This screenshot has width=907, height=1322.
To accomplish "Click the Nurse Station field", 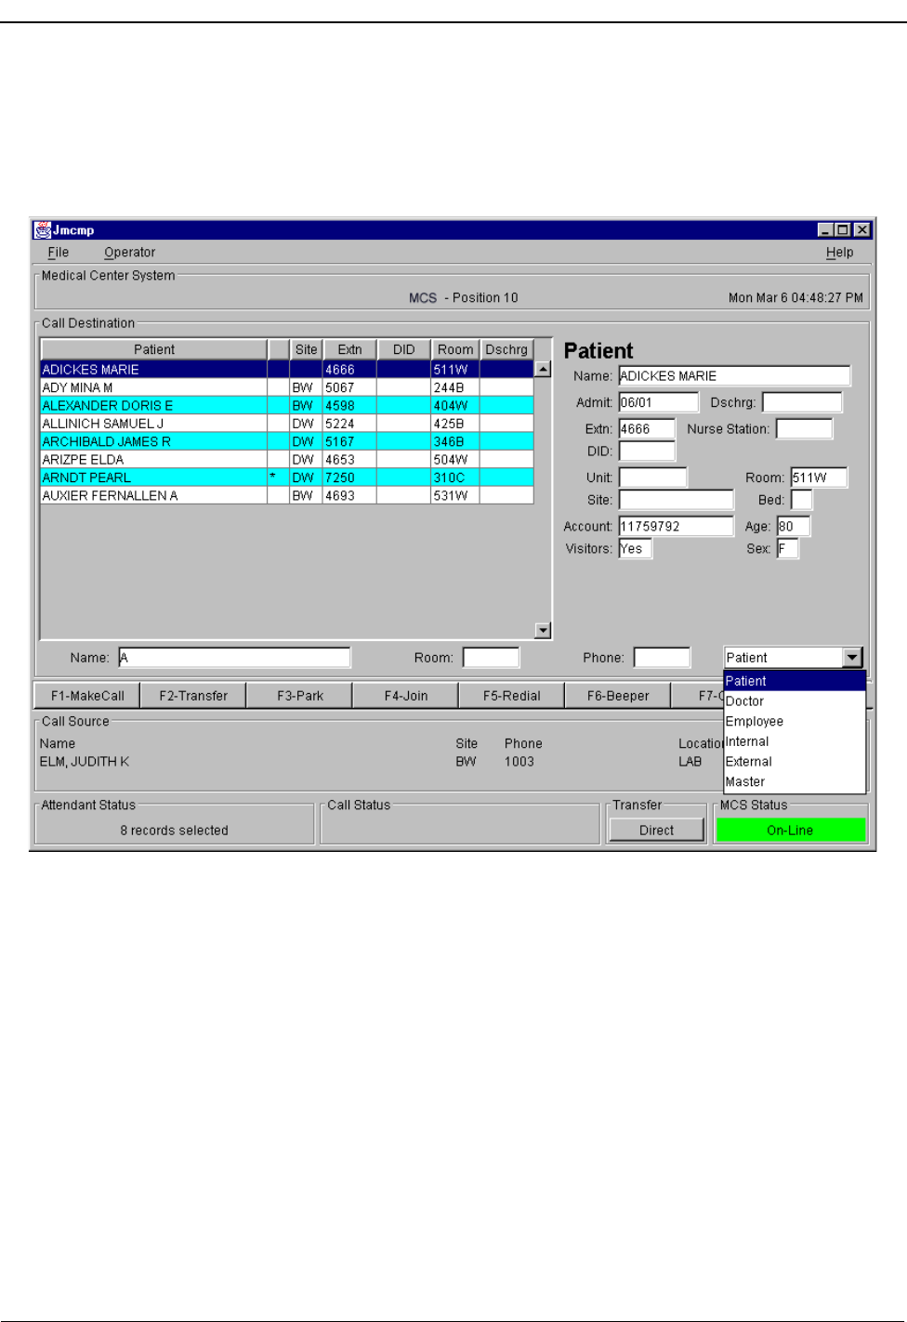I will coord(804,428).
